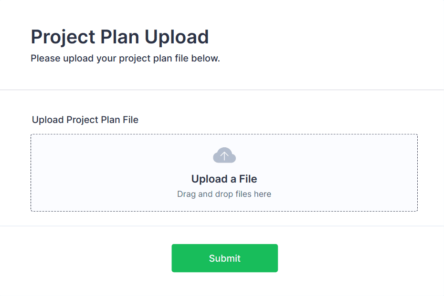Select the blue 'Drag and drop files here' text
The height and width of the screenshot is (296, 444).
coord(224,194)
